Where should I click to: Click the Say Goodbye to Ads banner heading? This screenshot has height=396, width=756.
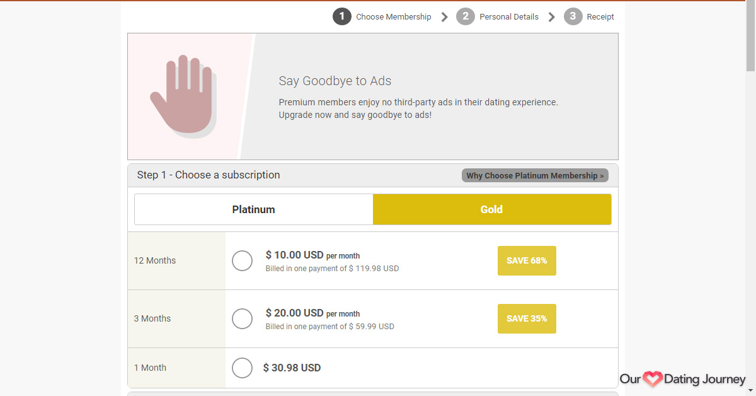[335, 81]
